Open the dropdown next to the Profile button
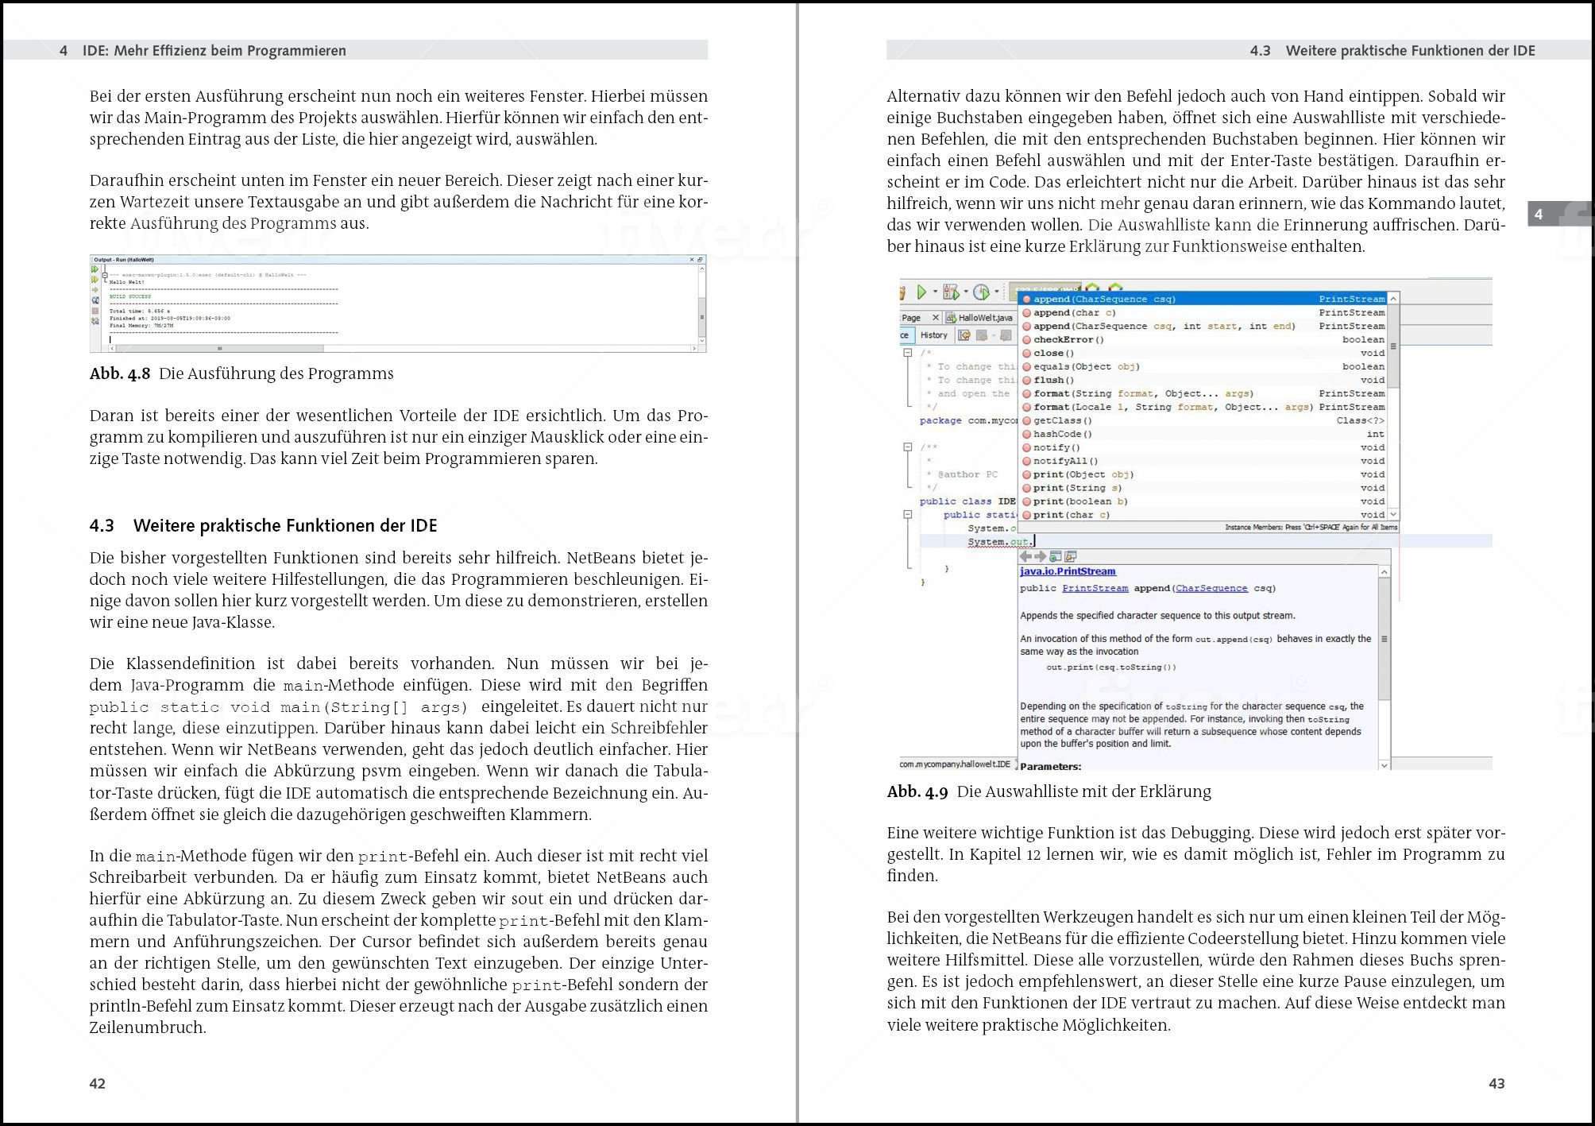 click(996, 291)
